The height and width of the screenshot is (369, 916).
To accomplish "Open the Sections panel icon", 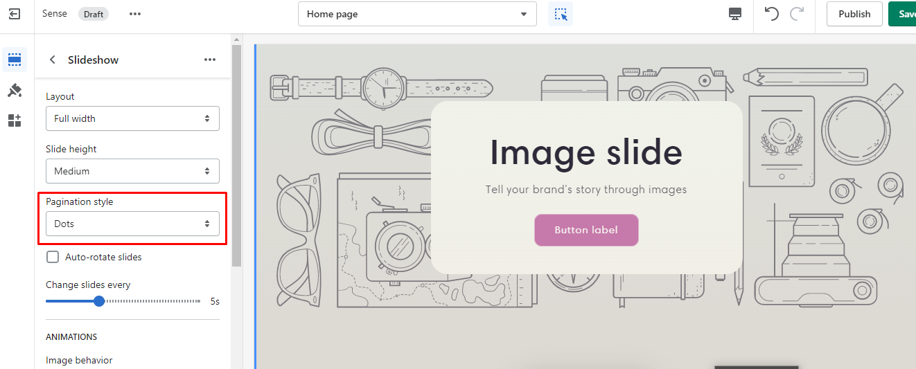I will click(15, 60).
